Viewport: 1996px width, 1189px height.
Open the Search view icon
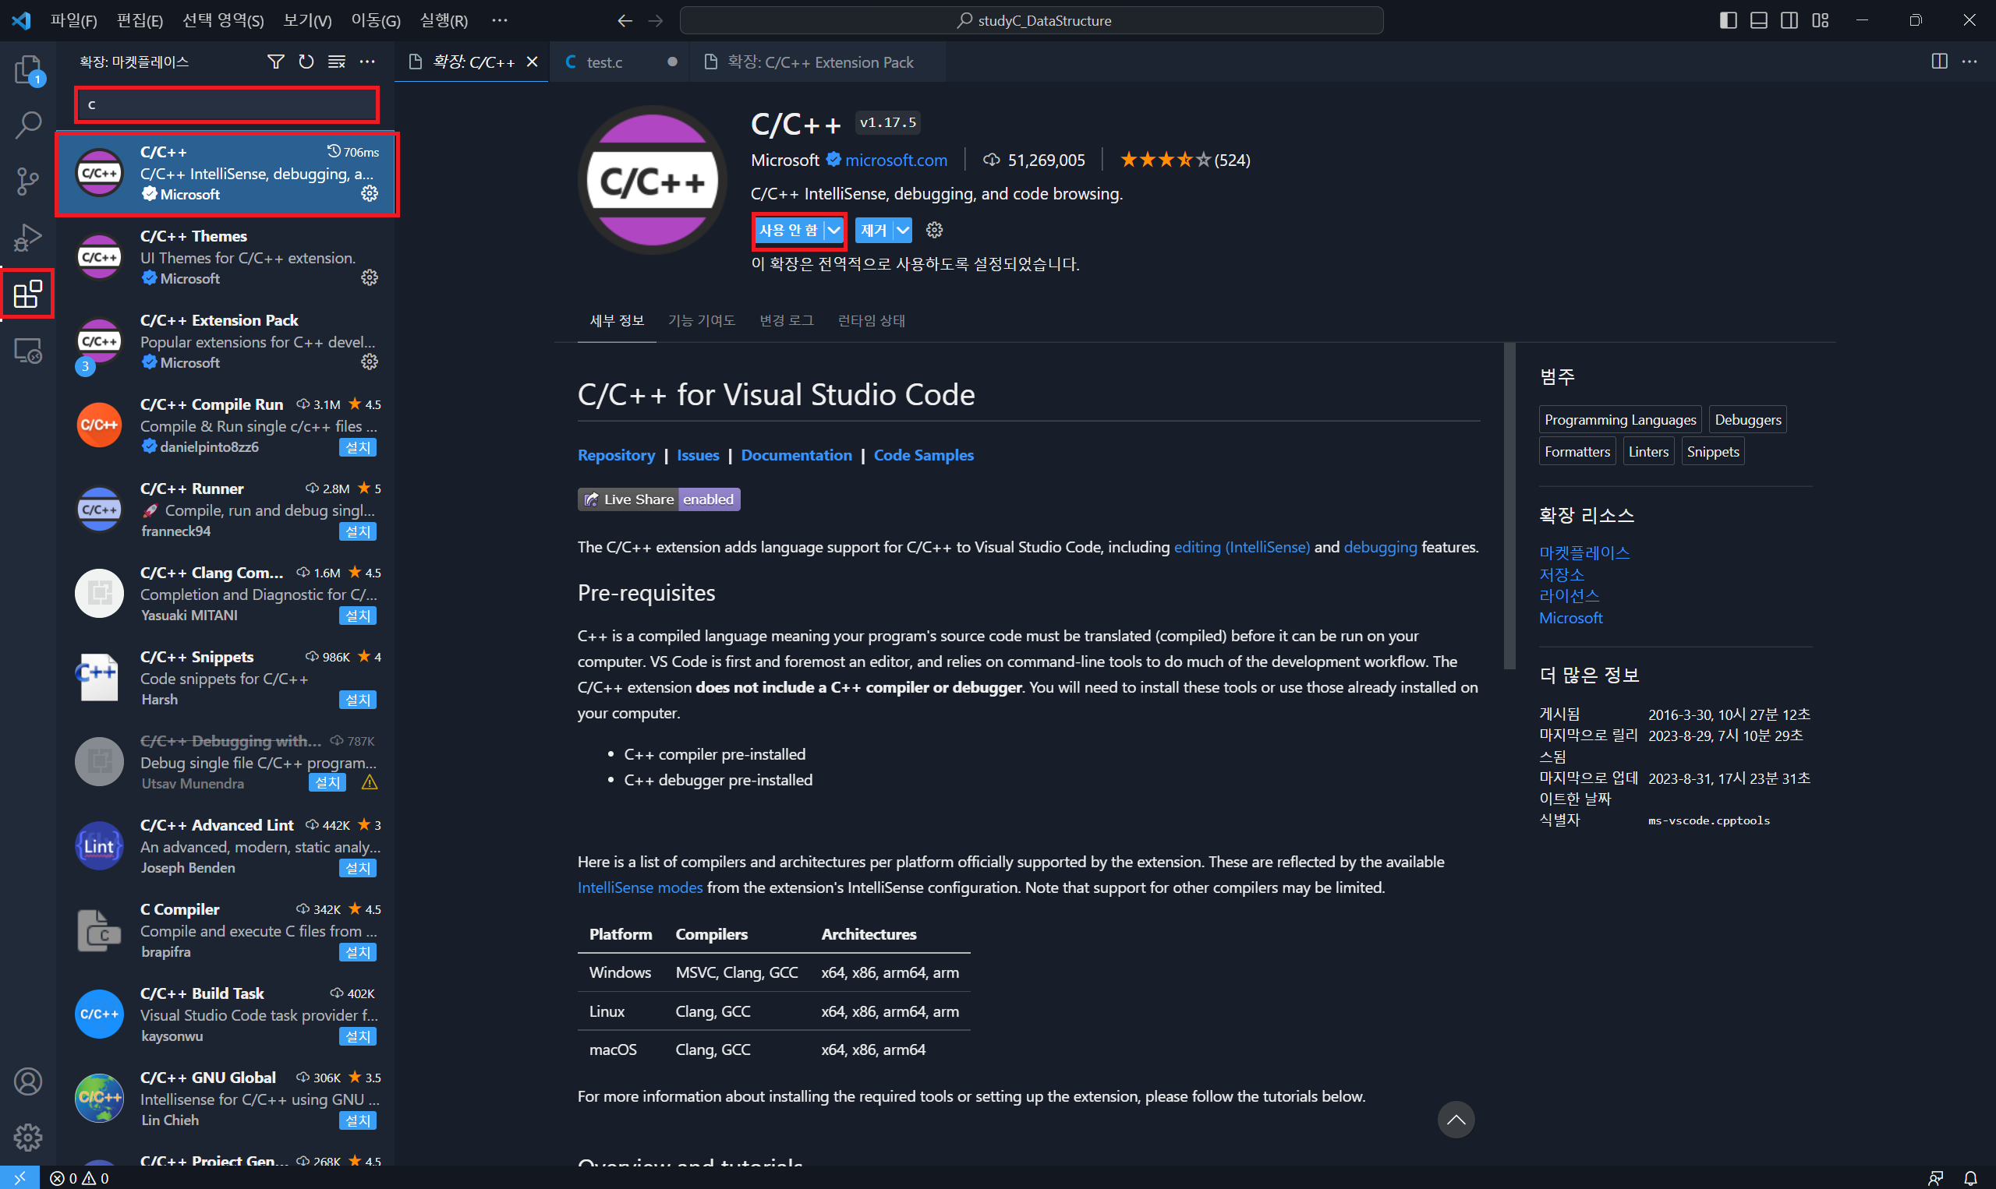coord(28,125)
